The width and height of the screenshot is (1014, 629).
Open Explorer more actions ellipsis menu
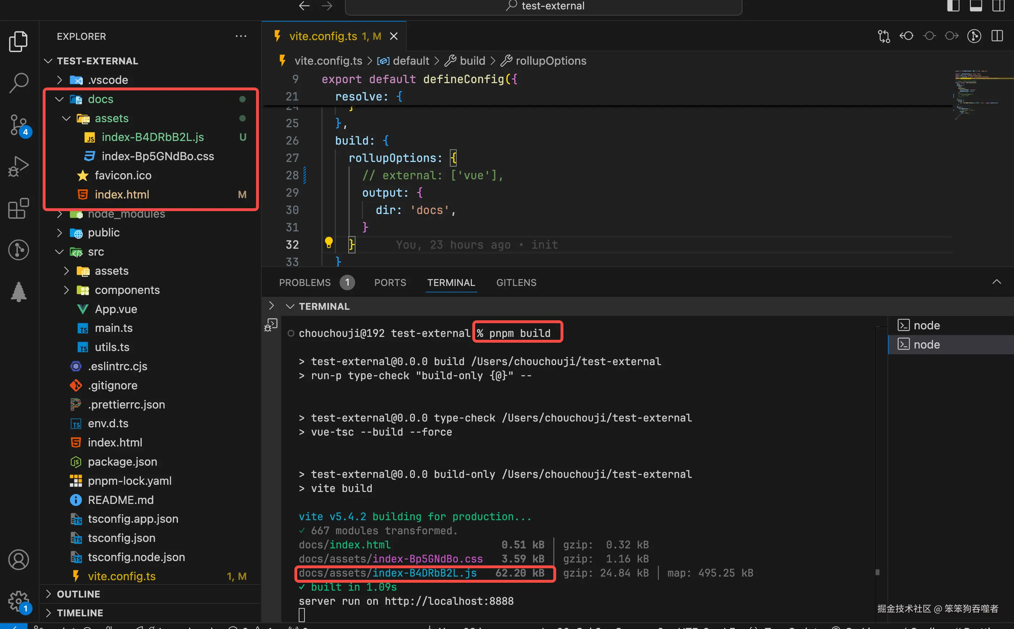click(240, 36)
